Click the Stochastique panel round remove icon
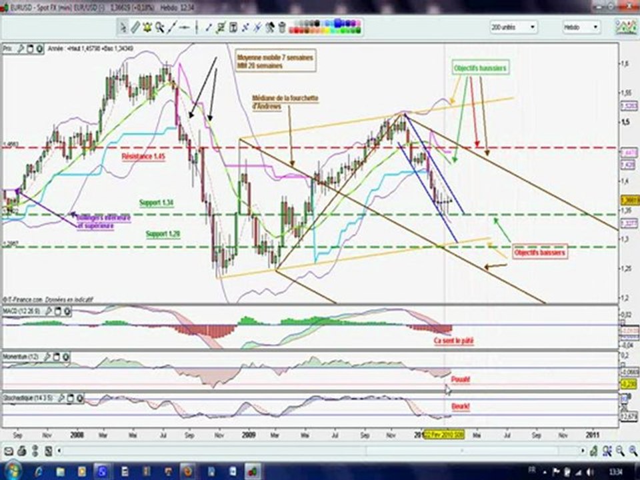Screen dimensions: 640x480 (x=80, y=397)
